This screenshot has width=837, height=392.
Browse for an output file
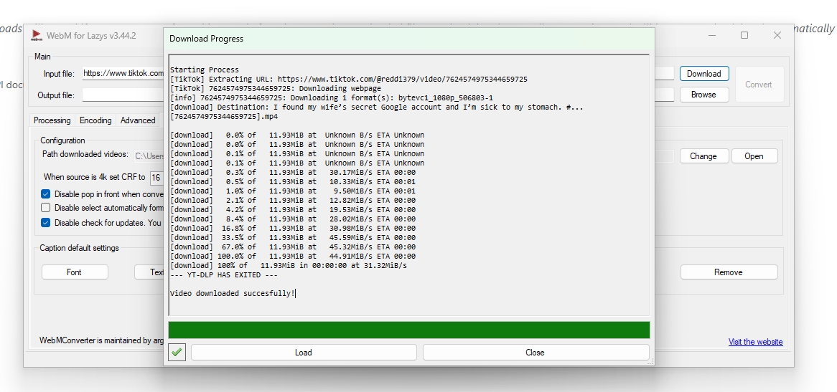coord(703,95)
